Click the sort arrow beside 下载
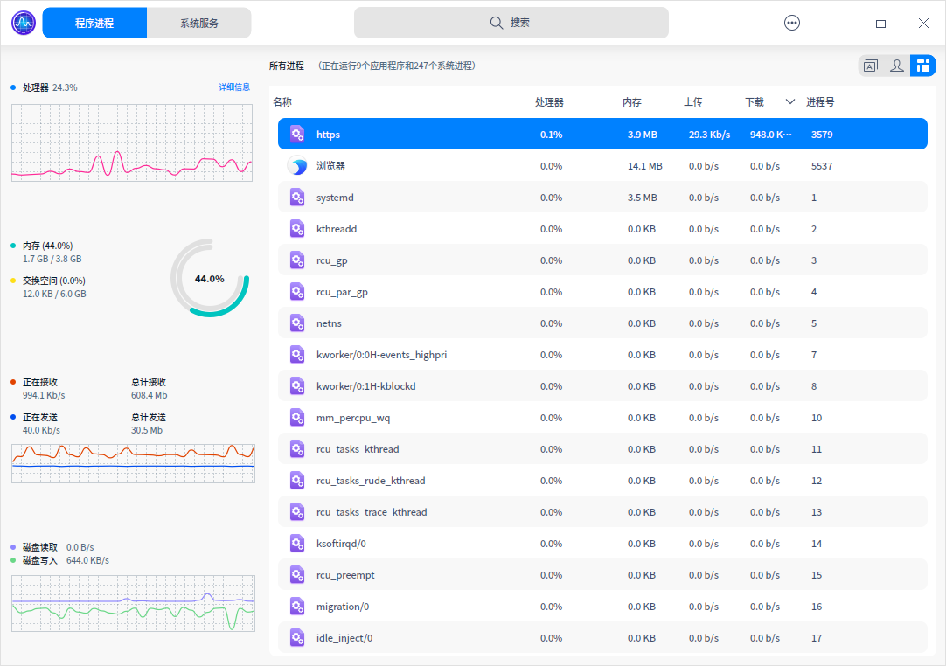 point(790,102)
